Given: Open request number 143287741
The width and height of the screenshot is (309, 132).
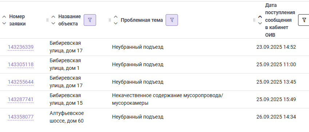Looking at the screenshot, I should (x=20, y=99).
